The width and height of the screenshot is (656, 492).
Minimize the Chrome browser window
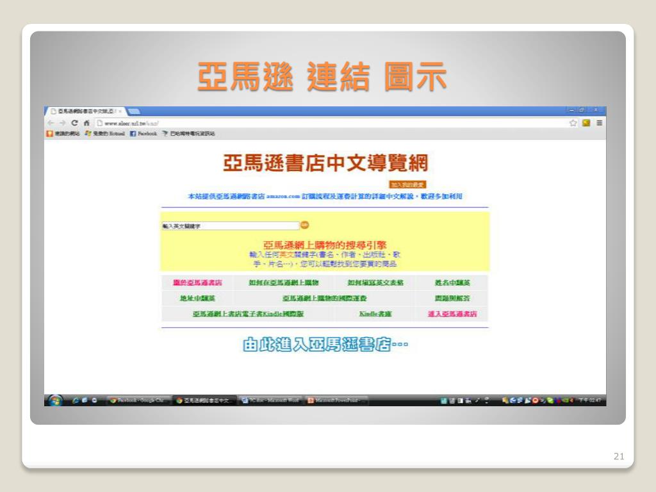[572, 110]
